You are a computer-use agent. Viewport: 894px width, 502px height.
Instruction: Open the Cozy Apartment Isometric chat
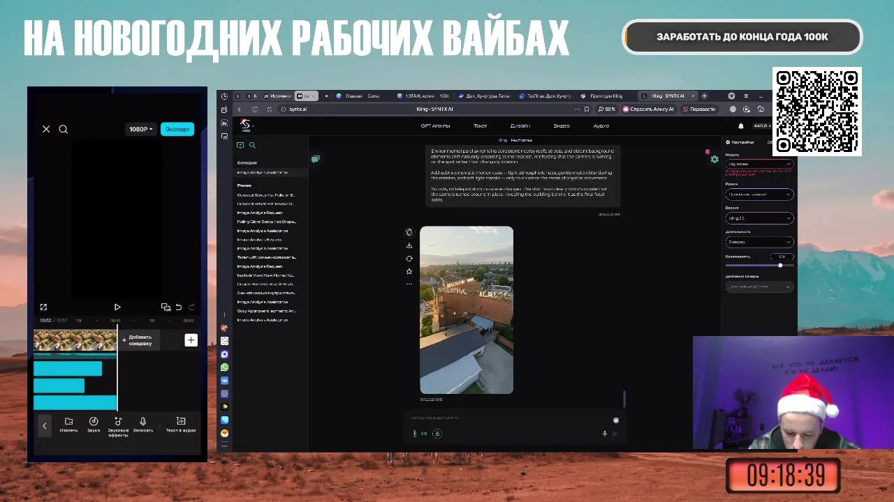pos(266,311)
